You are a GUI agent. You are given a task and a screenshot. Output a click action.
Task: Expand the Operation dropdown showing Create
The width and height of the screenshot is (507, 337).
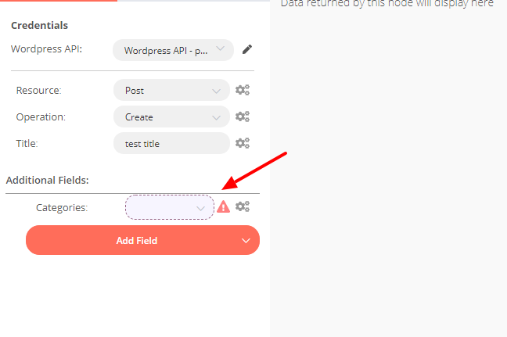click(171, 117)
